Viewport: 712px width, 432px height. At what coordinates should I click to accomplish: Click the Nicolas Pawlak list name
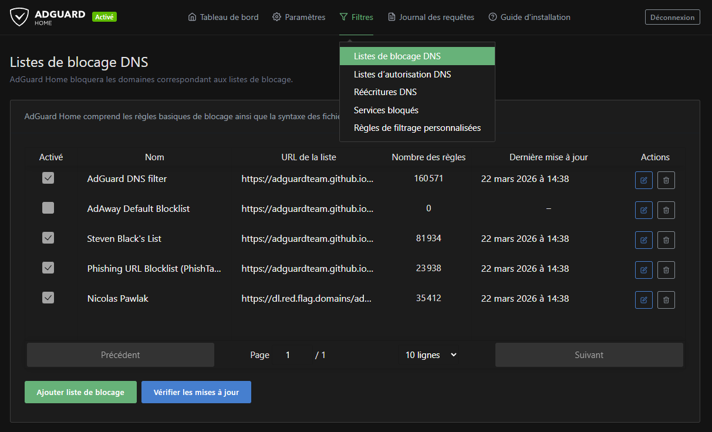pyautogui.click(x=117, y=298)
